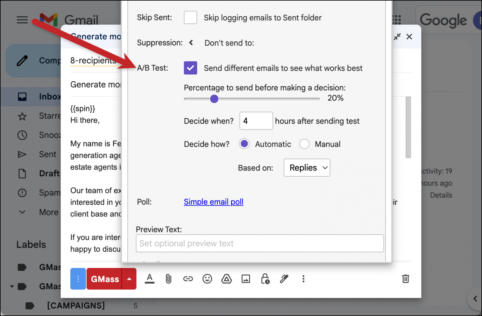Open text formatting options in compose toolbar

[x=150, y=279]
